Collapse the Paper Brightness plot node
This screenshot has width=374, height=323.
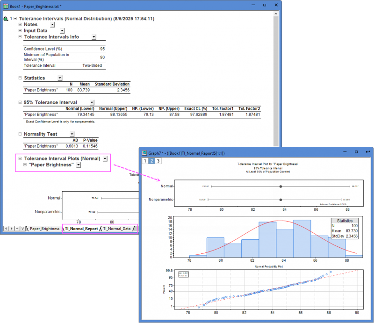[x=25, y=165]
